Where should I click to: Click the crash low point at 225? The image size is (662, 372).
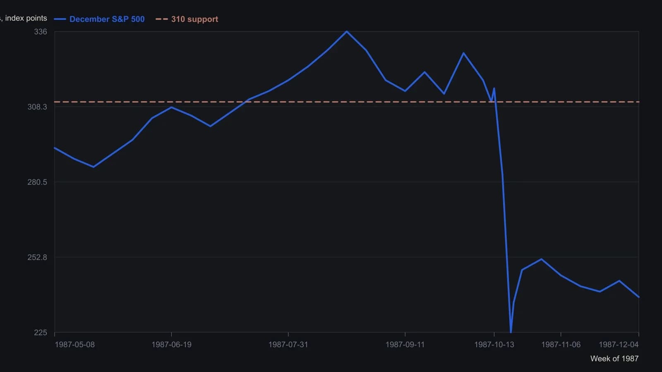point(511,332)
